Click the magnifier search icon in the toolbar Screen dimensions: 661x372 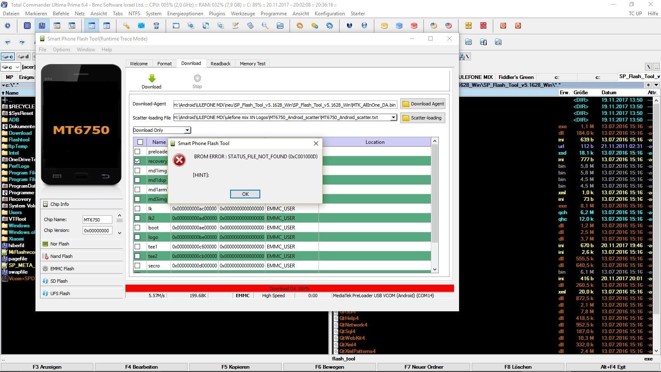265,26
